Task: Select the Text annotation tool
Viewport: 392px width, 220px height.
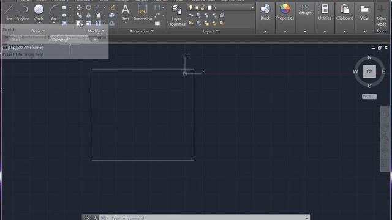Action: click(x=126, y=12)
